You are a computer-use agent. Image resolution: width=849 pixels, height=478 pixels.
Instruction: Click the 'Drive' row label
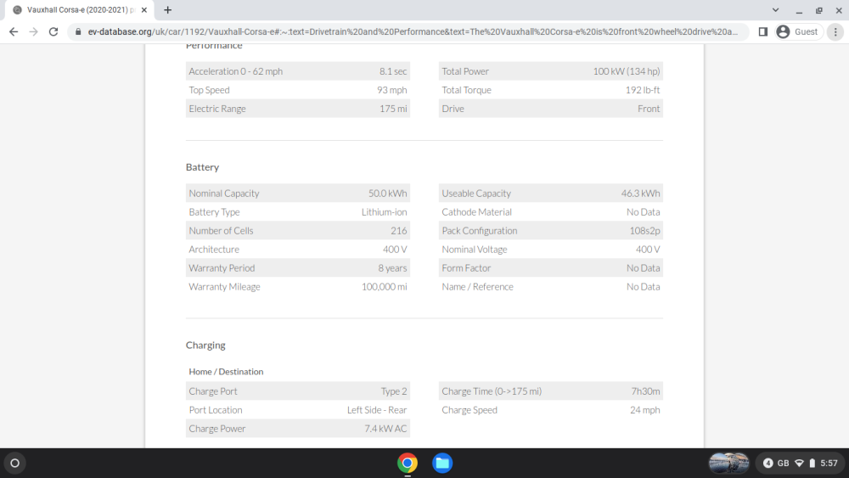click(453, 109)
